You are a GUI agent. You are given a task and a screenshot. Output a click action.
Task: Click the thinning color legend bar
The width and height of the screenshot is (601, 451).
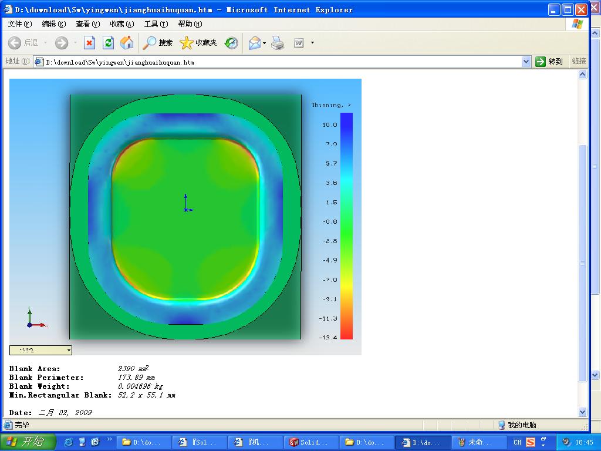[346, 226]
